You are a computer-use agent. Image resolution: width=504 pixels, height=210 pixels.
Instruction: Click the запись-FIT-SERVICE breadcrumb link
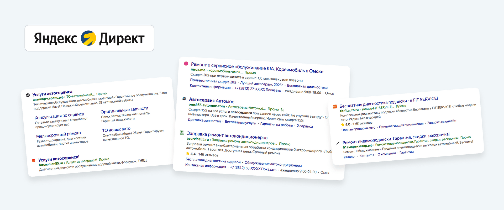coord(378,108)
